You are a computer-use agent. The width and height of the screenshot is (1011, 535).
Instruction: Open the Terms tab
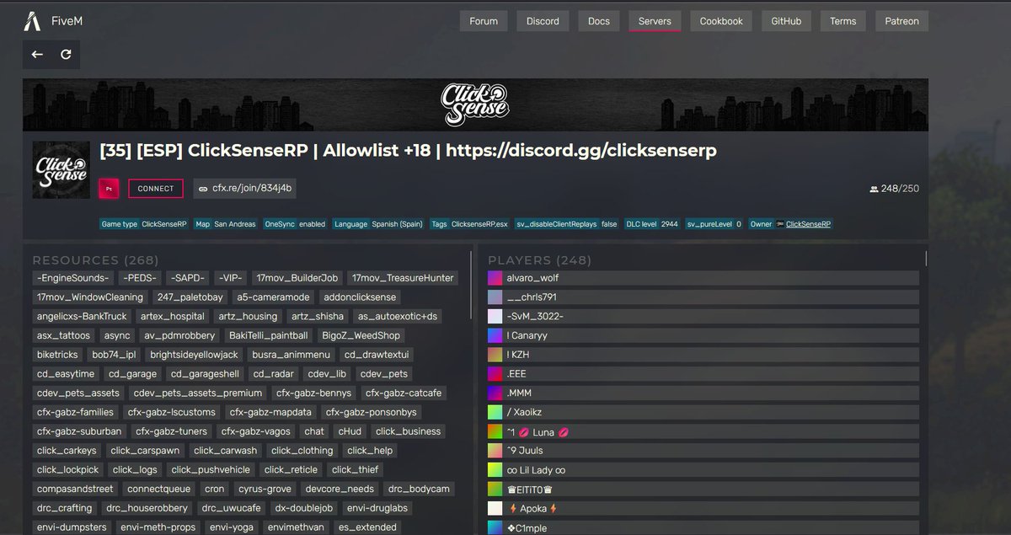click(842, 21)
